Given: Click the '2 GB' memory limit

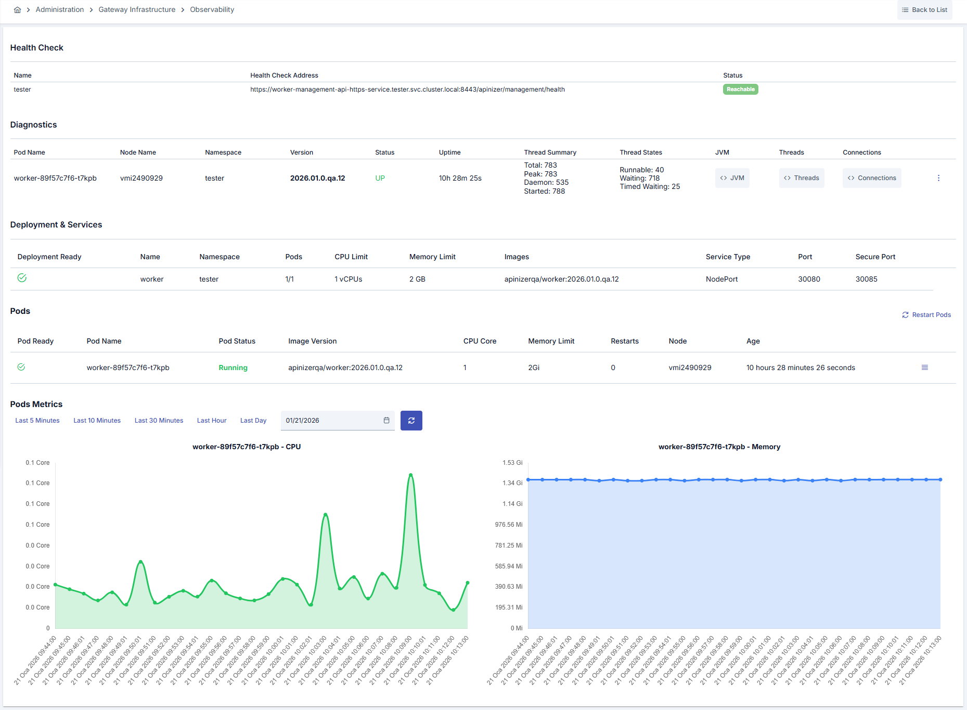Looking at the screenshot, I should [417, 279].
